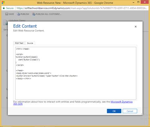
Task: Click inside the source code text area
Action: pos(76,73)
